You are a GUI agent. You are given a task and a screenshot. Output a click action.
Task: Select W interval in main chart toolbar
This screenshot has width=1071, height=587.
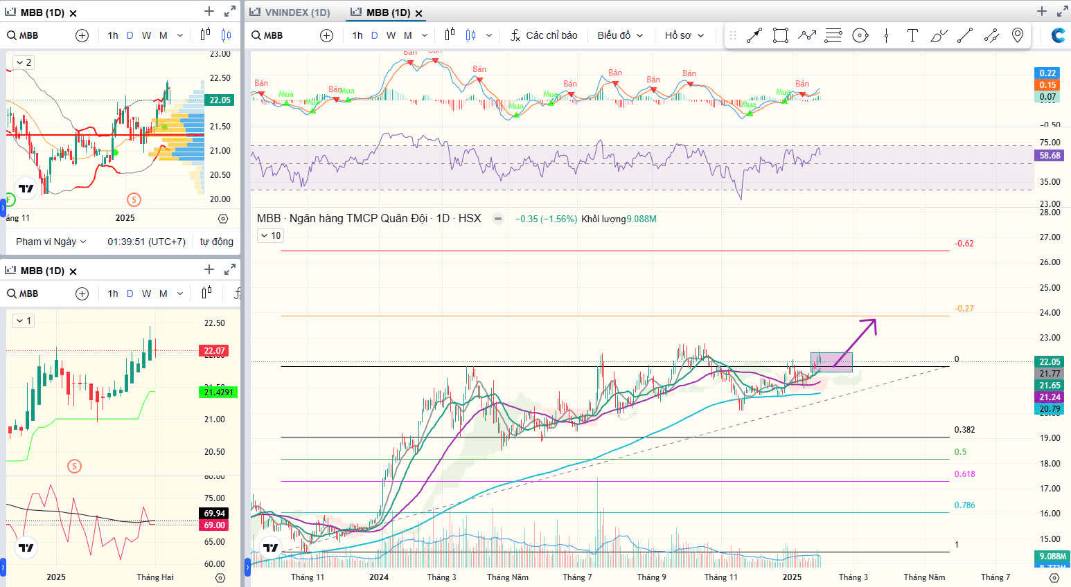pyautogui.click(x=391, y=35)
